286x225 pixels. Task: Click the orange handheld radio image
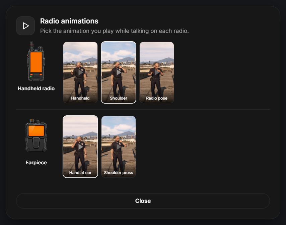click(36, 61)
